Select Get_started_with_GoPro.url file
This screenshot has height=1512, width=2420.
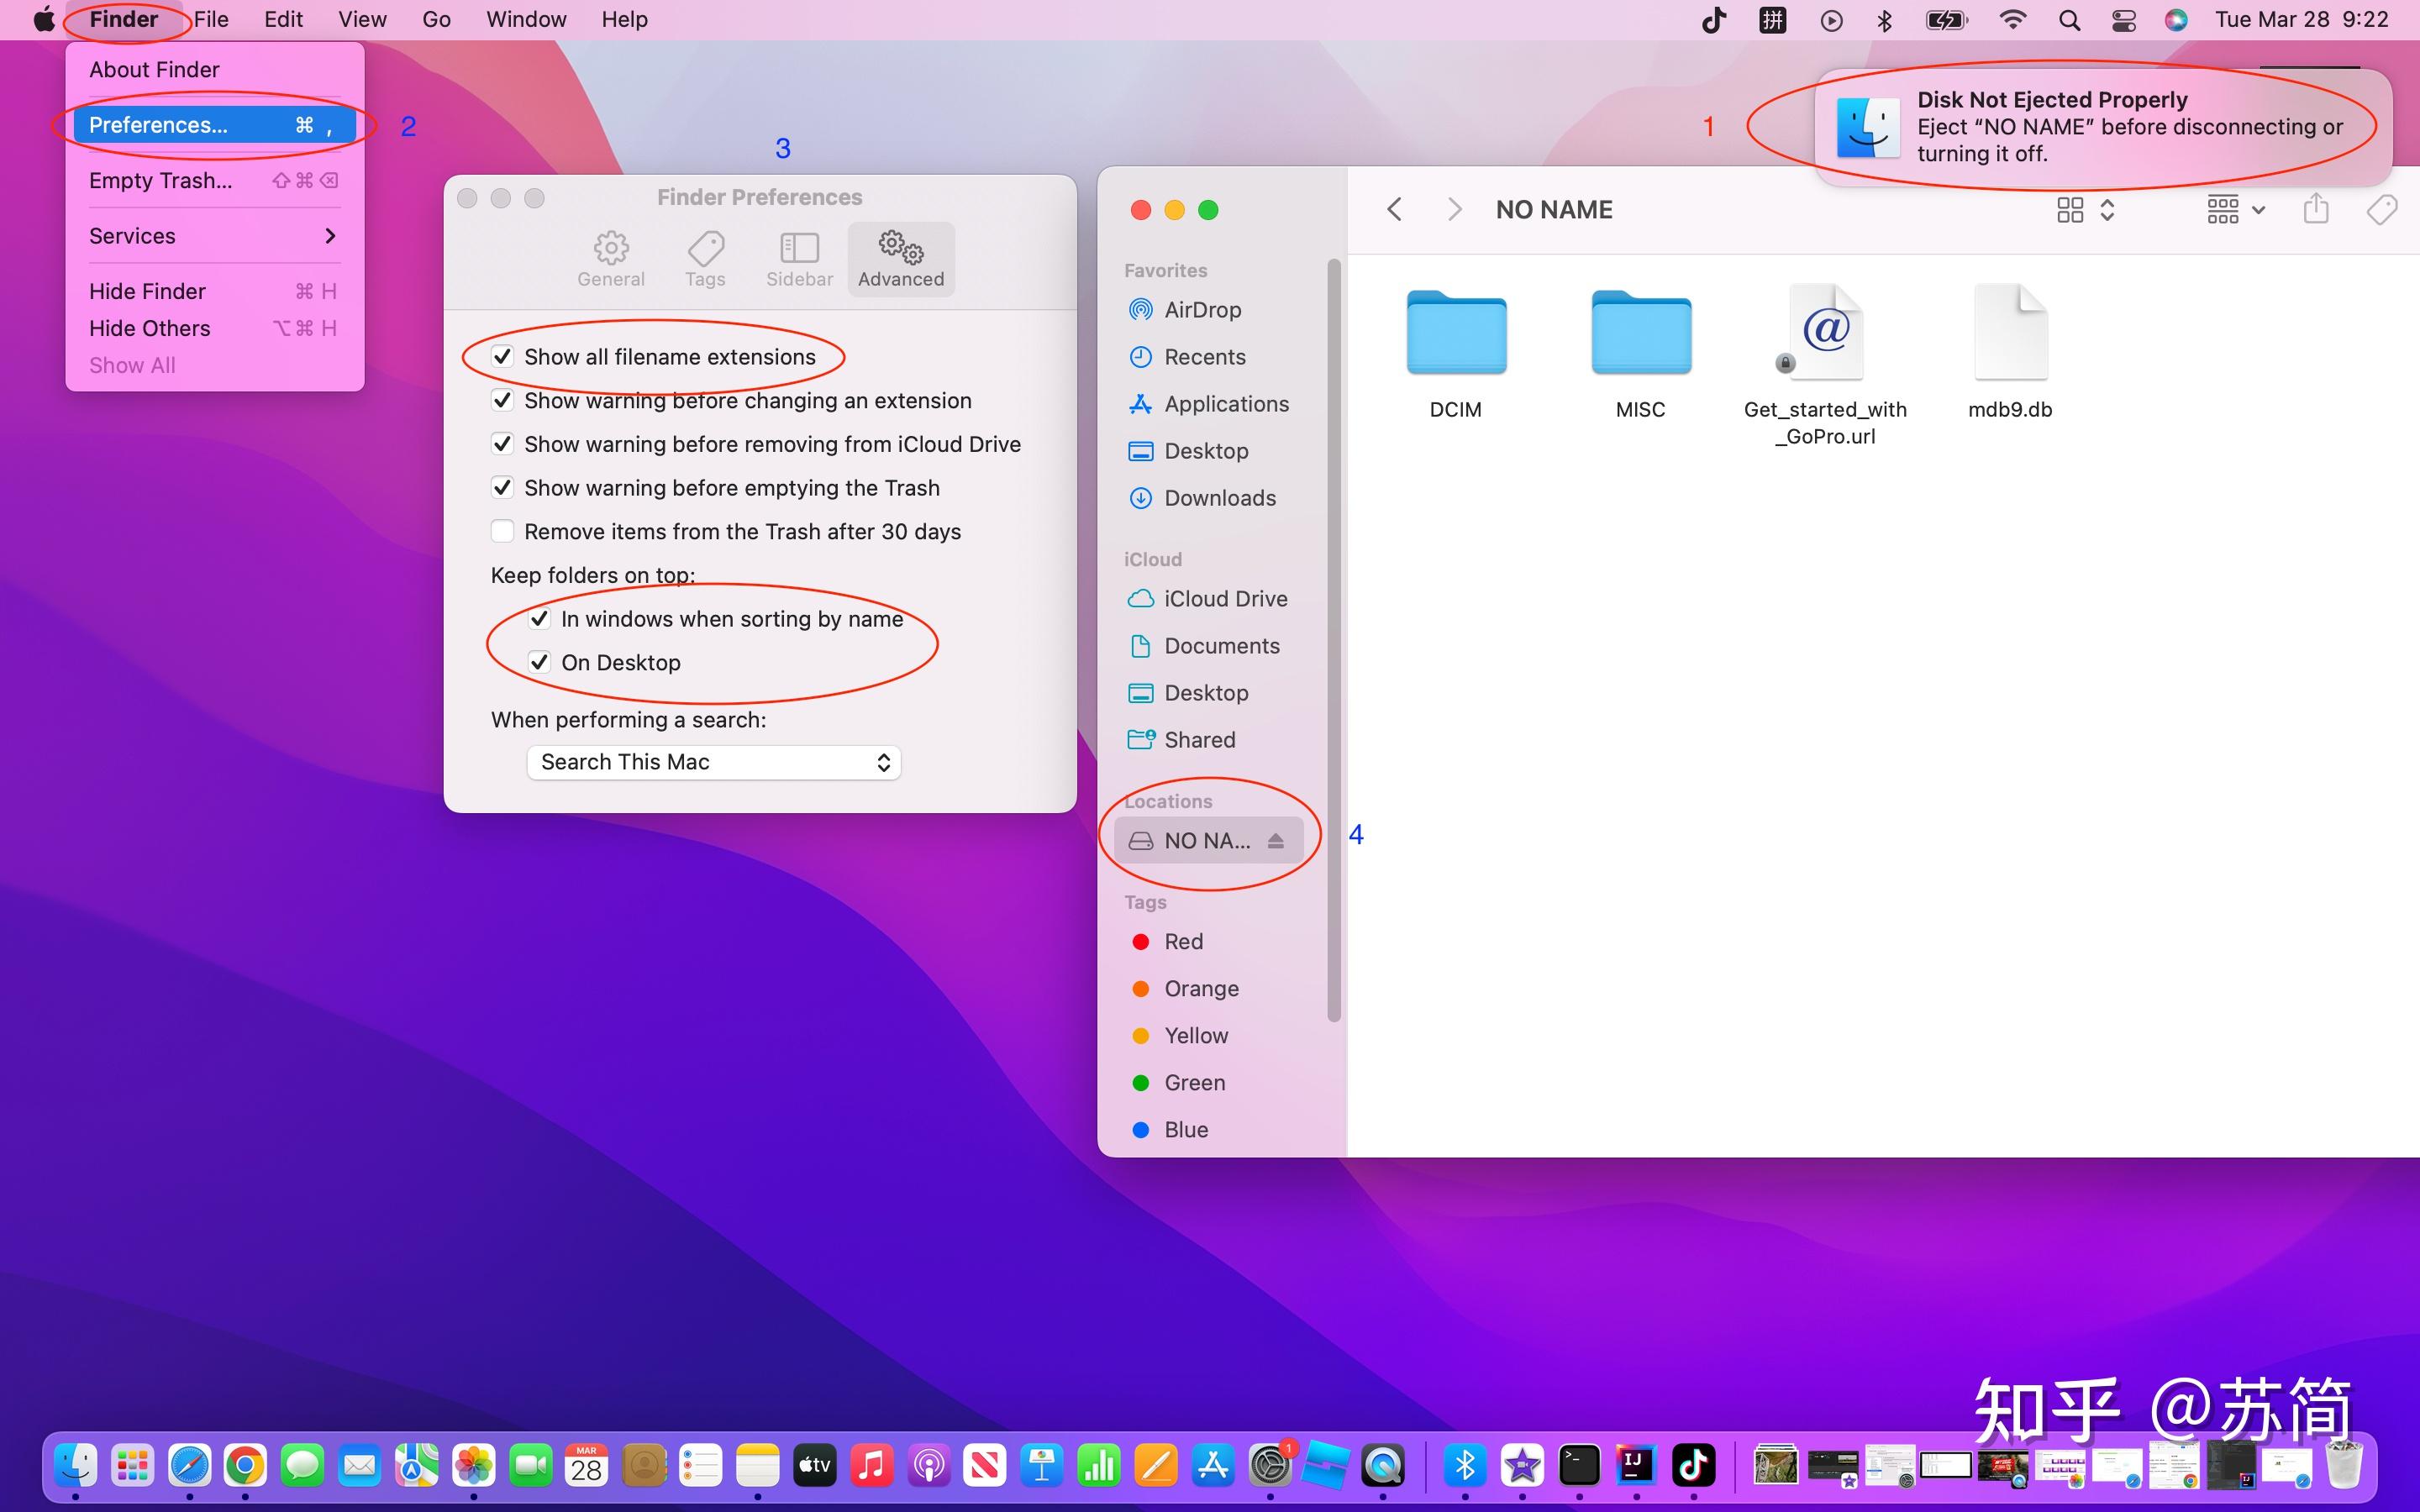pos(1826,365)
